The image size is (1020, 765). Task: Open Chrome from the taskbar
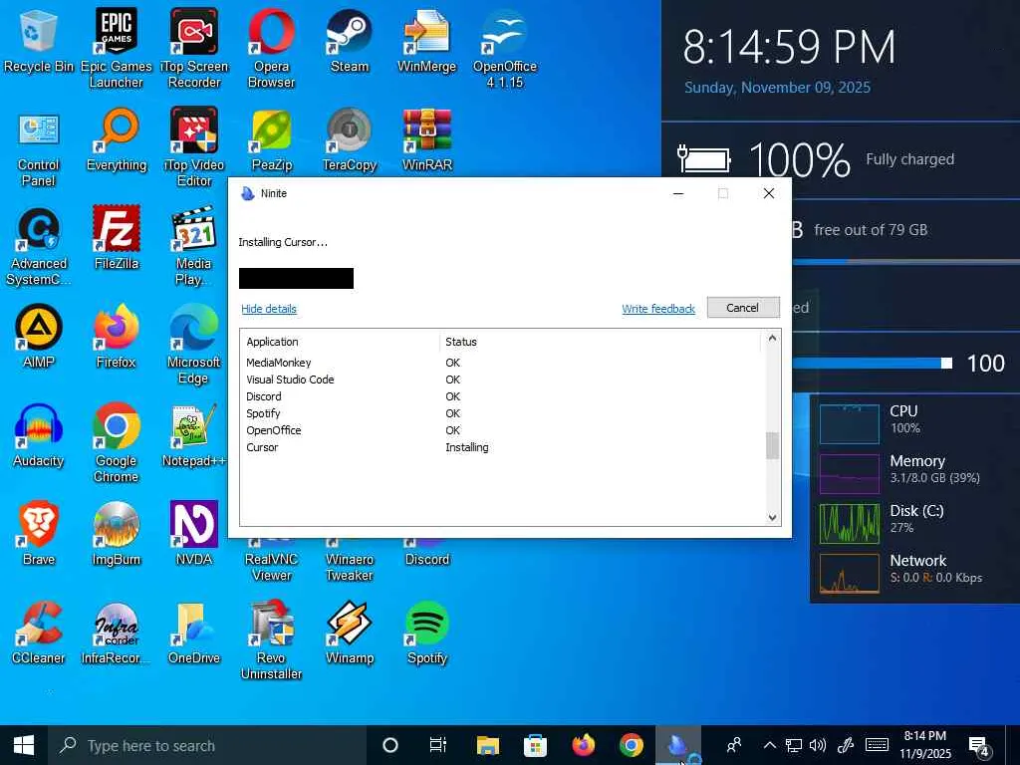click(631, 745)
